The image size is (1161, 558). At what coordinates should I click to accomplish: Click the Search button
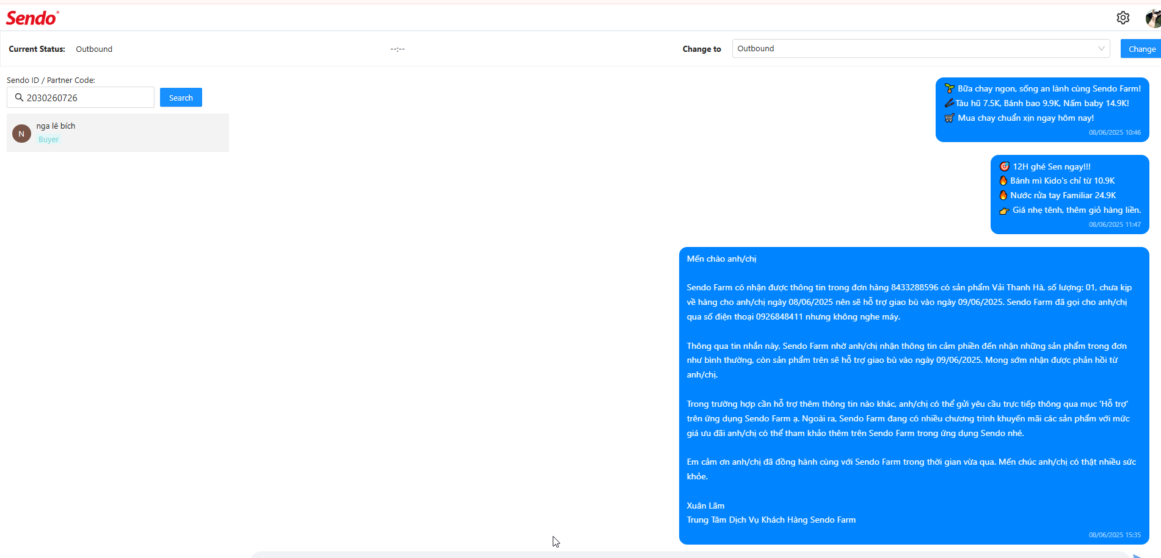coord(181,98)
